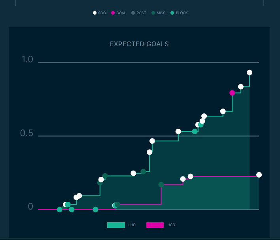
Task: Toggle the SOG legend label
Action: 102,13
